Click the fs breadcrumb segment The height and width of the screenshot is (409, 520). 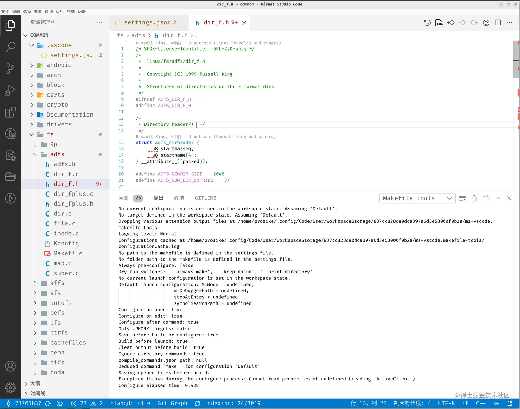[x=120, y=35]
